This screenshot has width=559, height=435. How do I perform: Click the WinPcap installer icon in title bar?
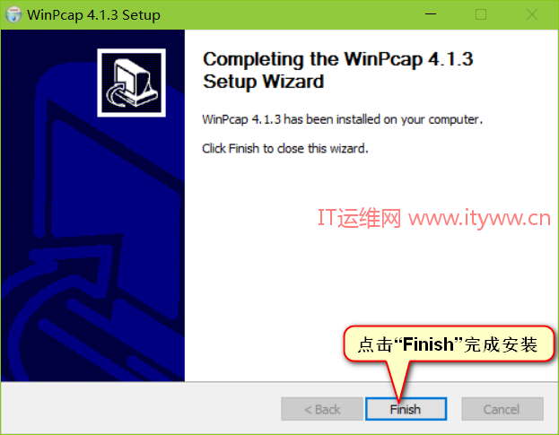coord(13,14)
